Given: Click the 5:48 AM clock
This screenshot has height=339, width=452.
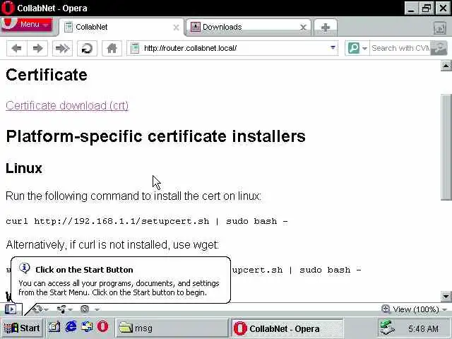Looking at the screenshot, I should (423, 328).
